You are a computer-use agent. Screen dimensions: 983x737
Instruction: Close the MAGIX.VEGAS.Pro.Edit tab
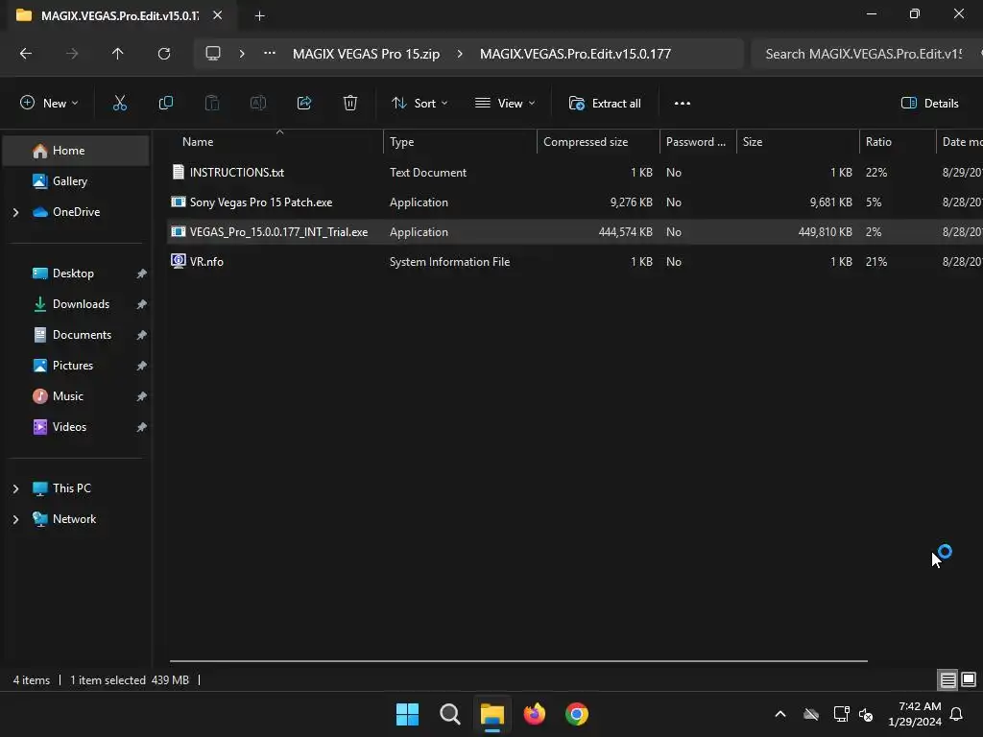tap(218, 15)
